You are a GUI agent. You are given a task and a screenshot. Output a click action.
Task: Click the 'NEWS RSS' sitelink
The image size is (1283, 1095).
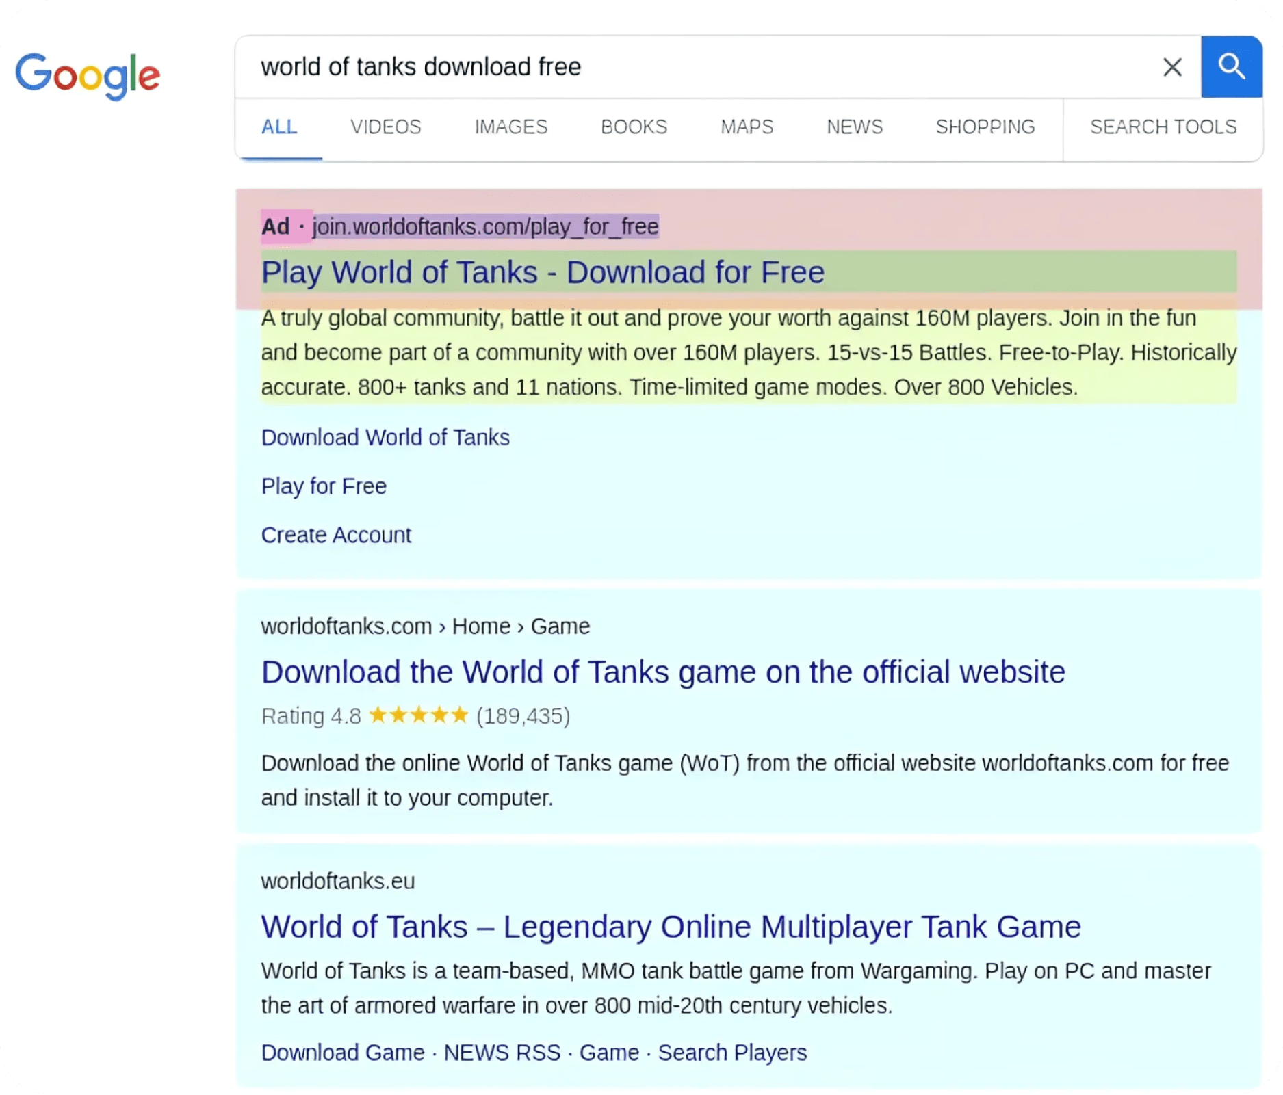click(x=502, y=1053)
